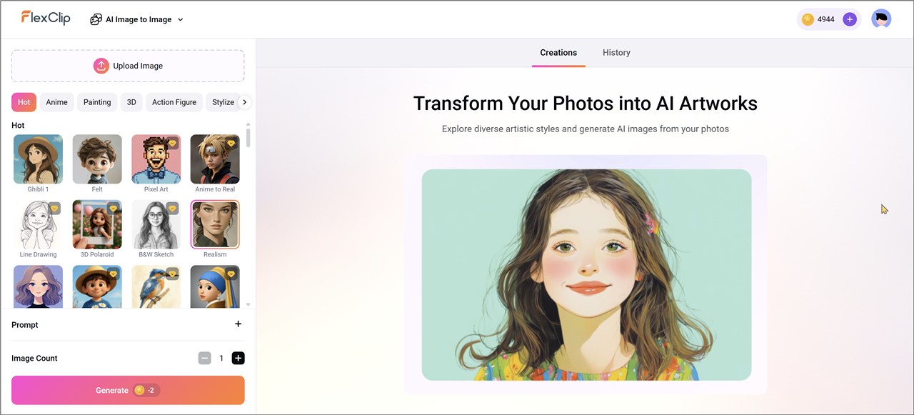The width and height of the screenshot is (914, 415).
Task: Click the Upload Image button
Action: [128, 66]
